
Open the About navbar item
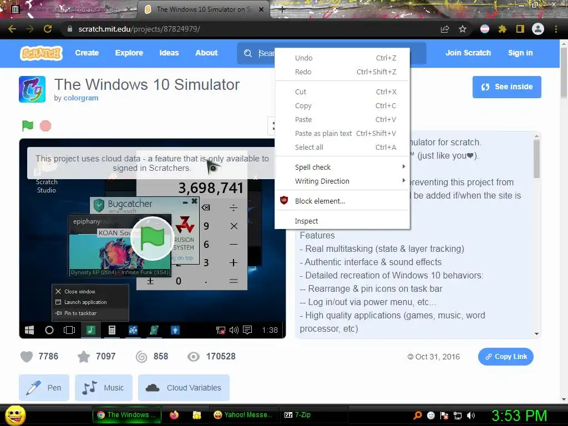point(206,53)
